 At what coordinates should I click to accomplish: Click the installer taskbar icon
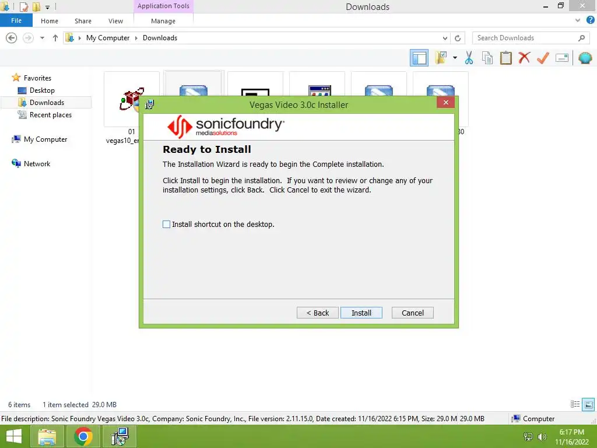pos(120,436)
